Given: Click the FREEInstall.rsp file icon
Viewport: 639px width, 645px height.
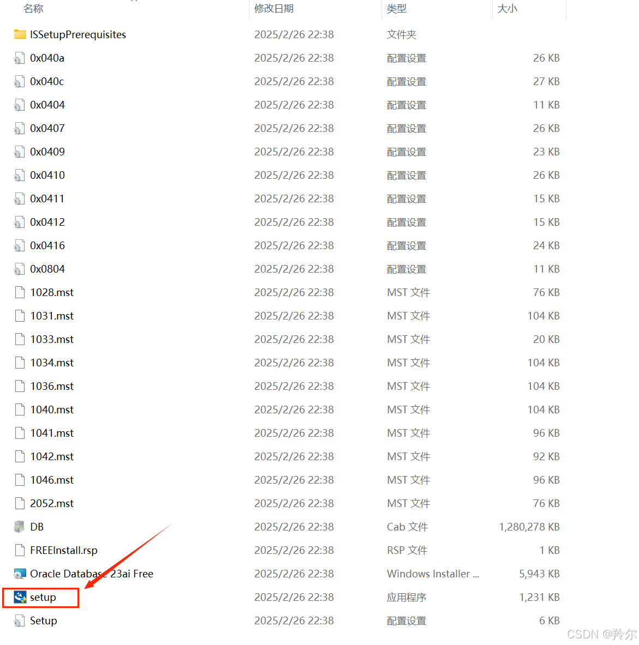Looking at the screenshot, I should pyautogui.click(x=20, y=550).
